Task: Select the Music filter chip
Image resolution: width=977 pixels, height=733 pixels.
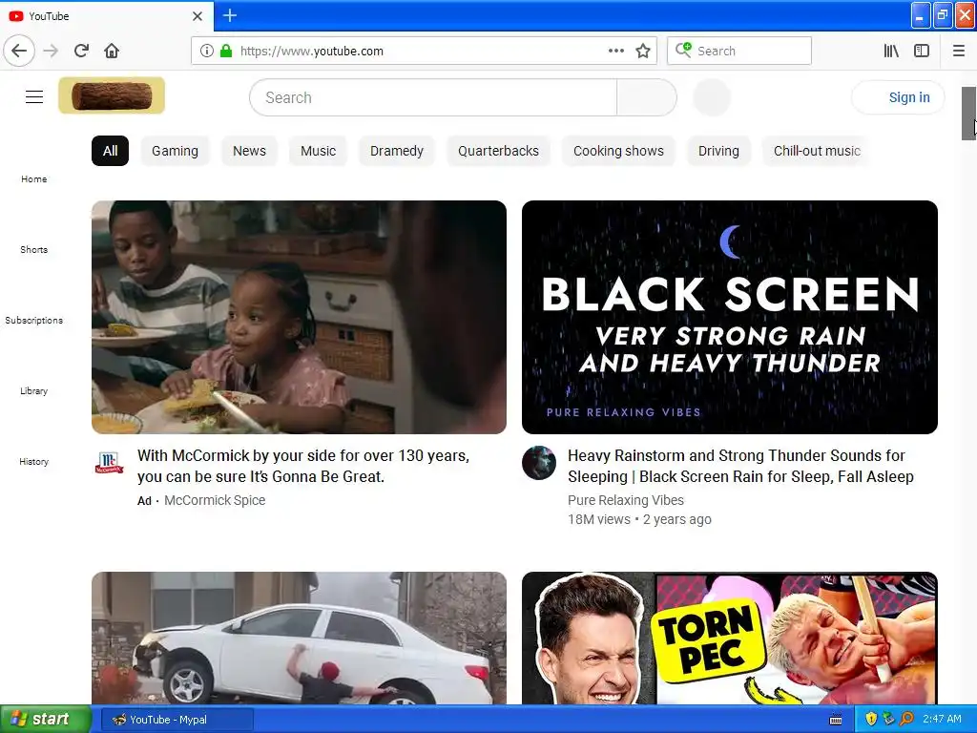Action: (x=319, y=151)
